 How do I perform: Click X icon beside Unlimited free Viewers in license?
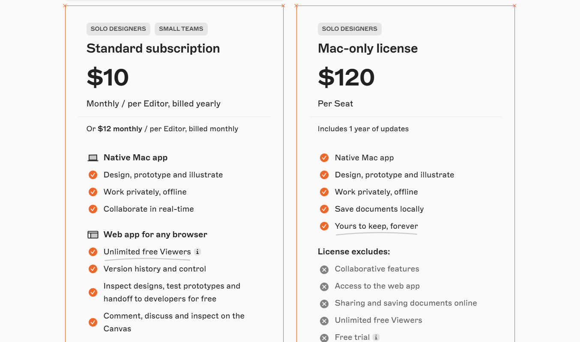(x=324, y=321)
